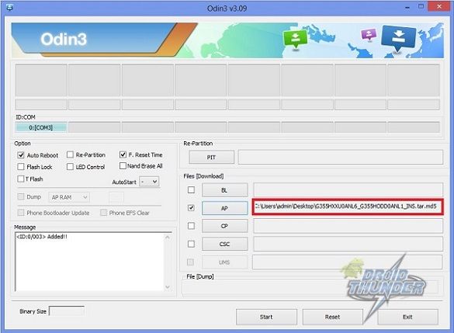The height and width of the screenshot is (333, 454).
Task: Click the BL file path field
Action: click(x=348, y=189)
